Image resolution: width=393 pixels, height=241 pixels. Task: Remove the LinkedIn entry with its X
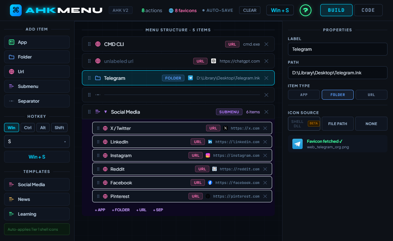point(265,142)
